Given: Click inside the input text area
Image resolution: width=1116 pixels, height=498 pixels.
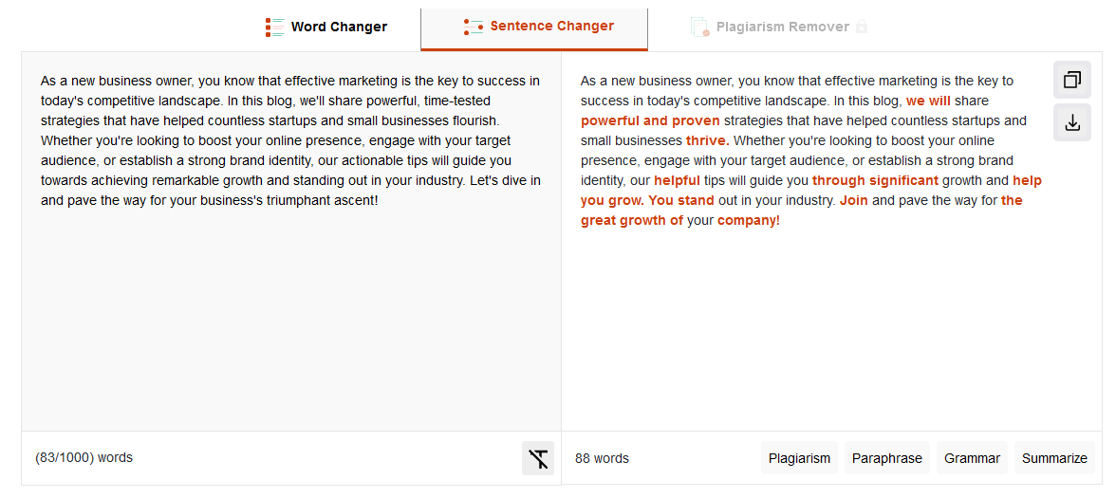Looking at the screenshot, I should point(291,242).
